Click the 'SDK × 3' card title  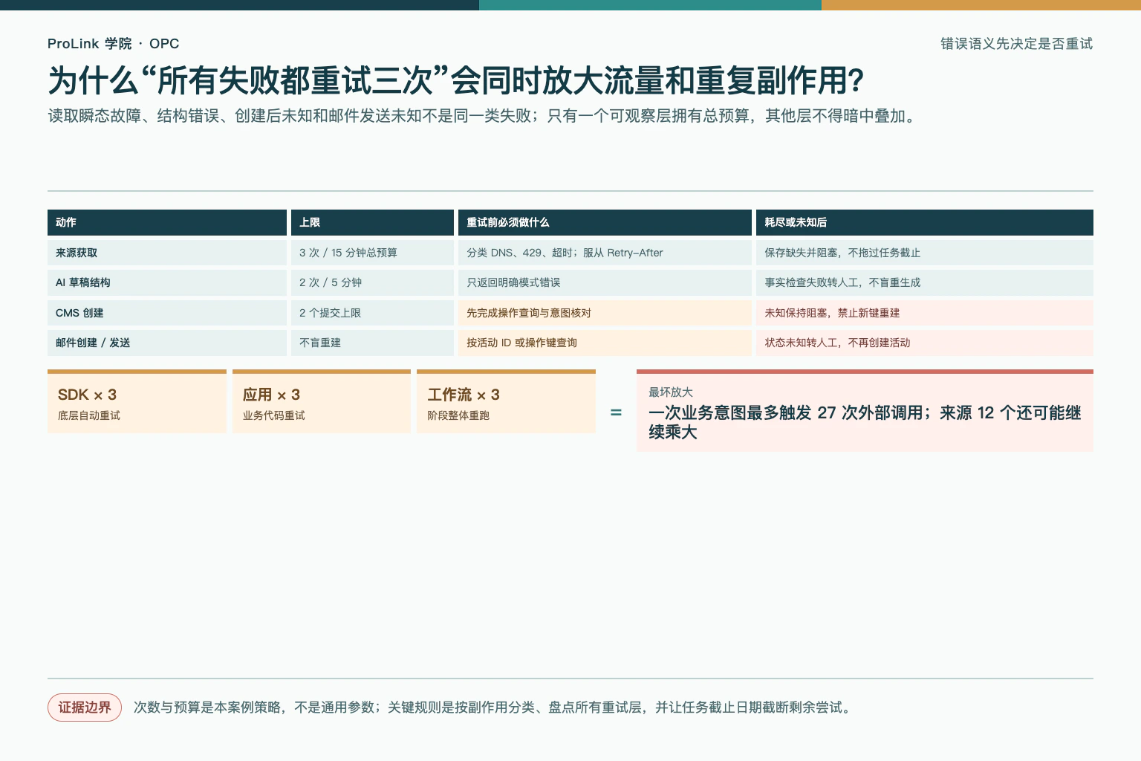[87, 395]
